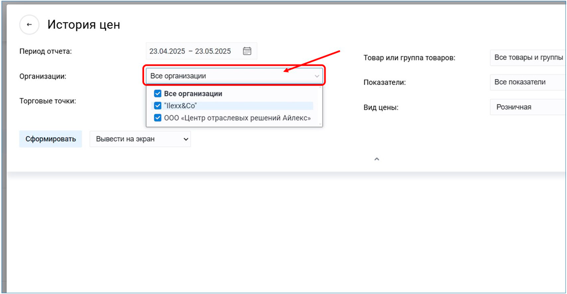
Task: Click the back arrow beside История цен
Action: click(29, 25)
